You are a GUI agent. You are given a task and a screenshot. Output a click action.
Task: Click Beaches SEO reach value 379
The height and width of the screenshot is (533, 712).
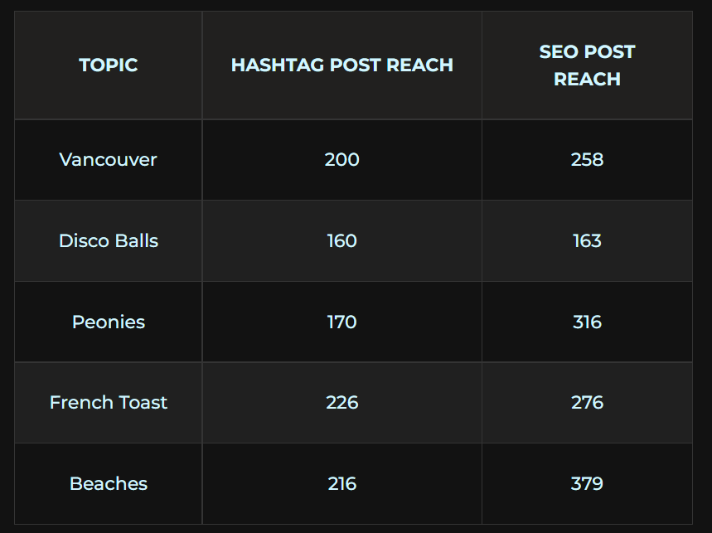click(x=587, y=483)
